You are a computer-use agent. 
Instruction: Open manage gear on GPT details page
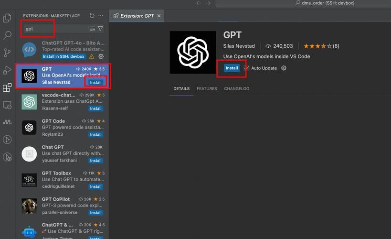[x=284, y=68]
